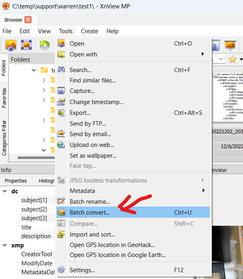Click the folder tree horizontal scrollbar

[x=36, y=158]
